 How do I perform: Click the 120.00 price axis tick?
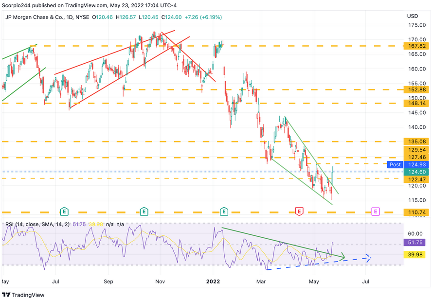(417, 186)
